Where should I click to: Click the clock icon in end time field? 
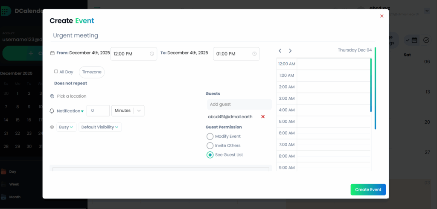point(254,54)
